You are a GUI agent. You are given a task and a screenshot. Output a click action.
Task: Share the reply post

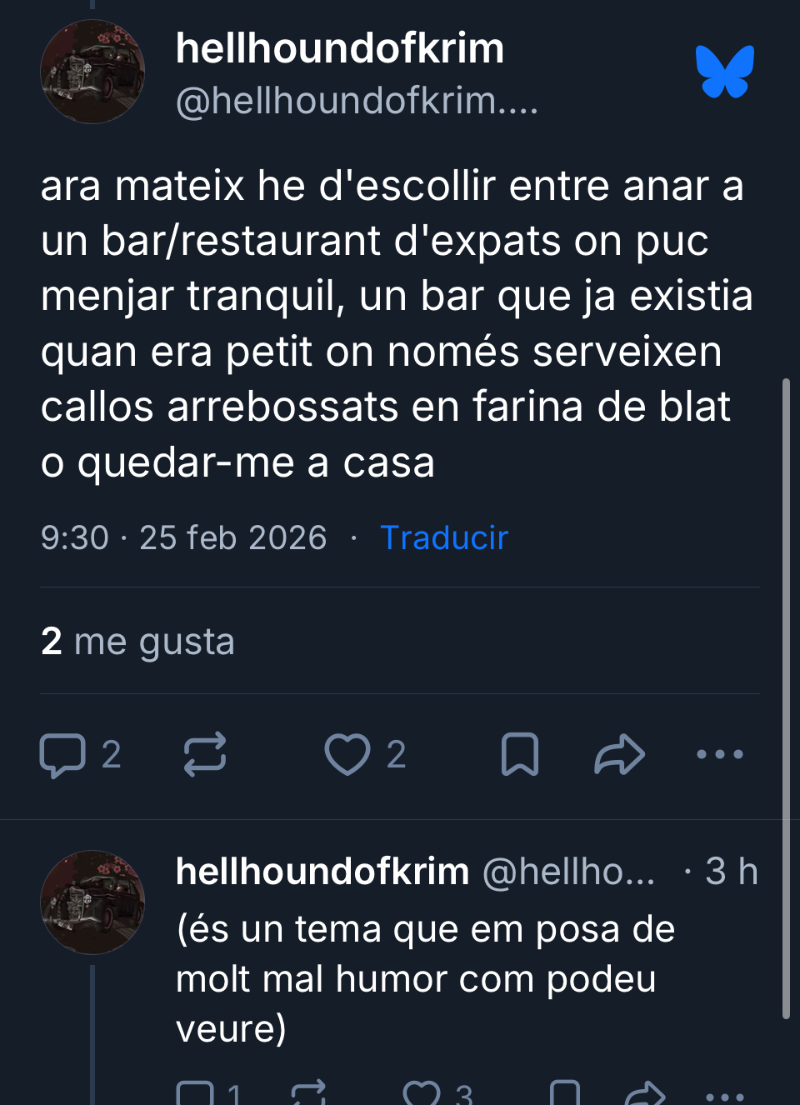[644, 1092]
